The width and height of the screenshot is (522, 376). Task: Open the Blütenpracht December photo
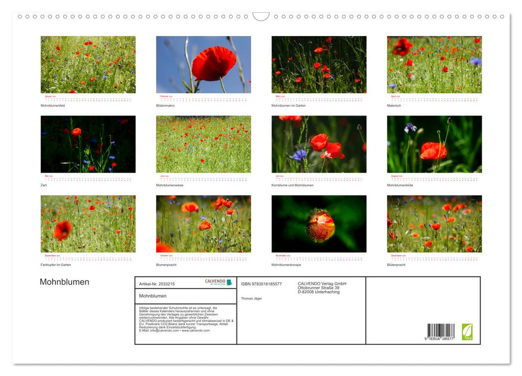[434, 224]
